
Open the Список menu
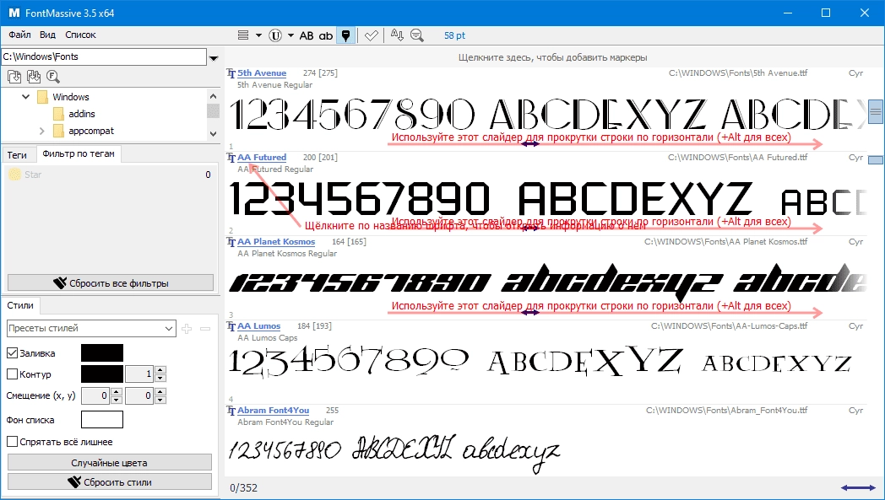pos(81,35)
